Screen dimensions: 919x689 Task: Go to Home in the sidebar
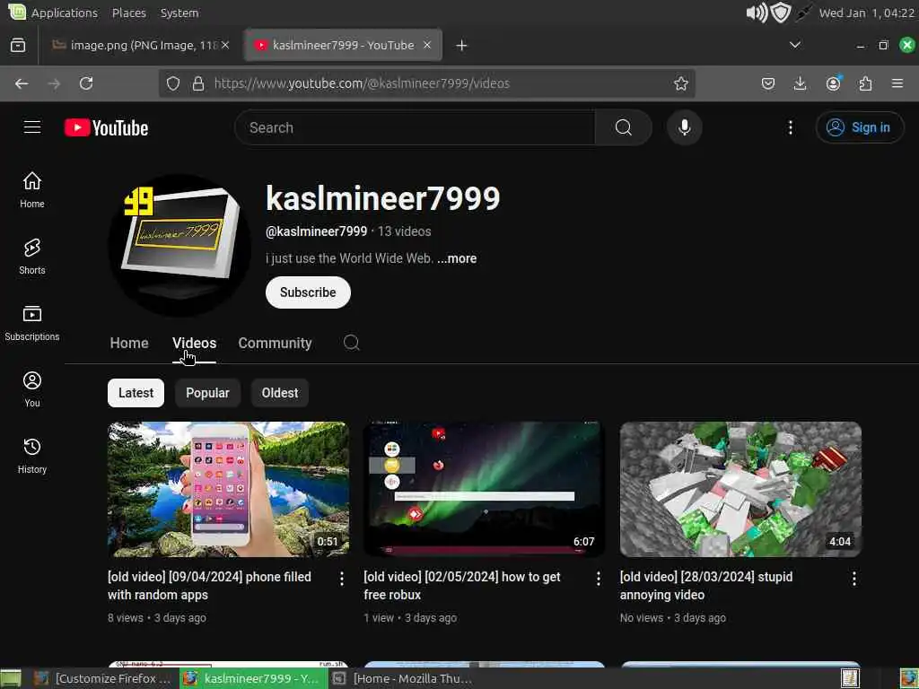coord(32,190)
